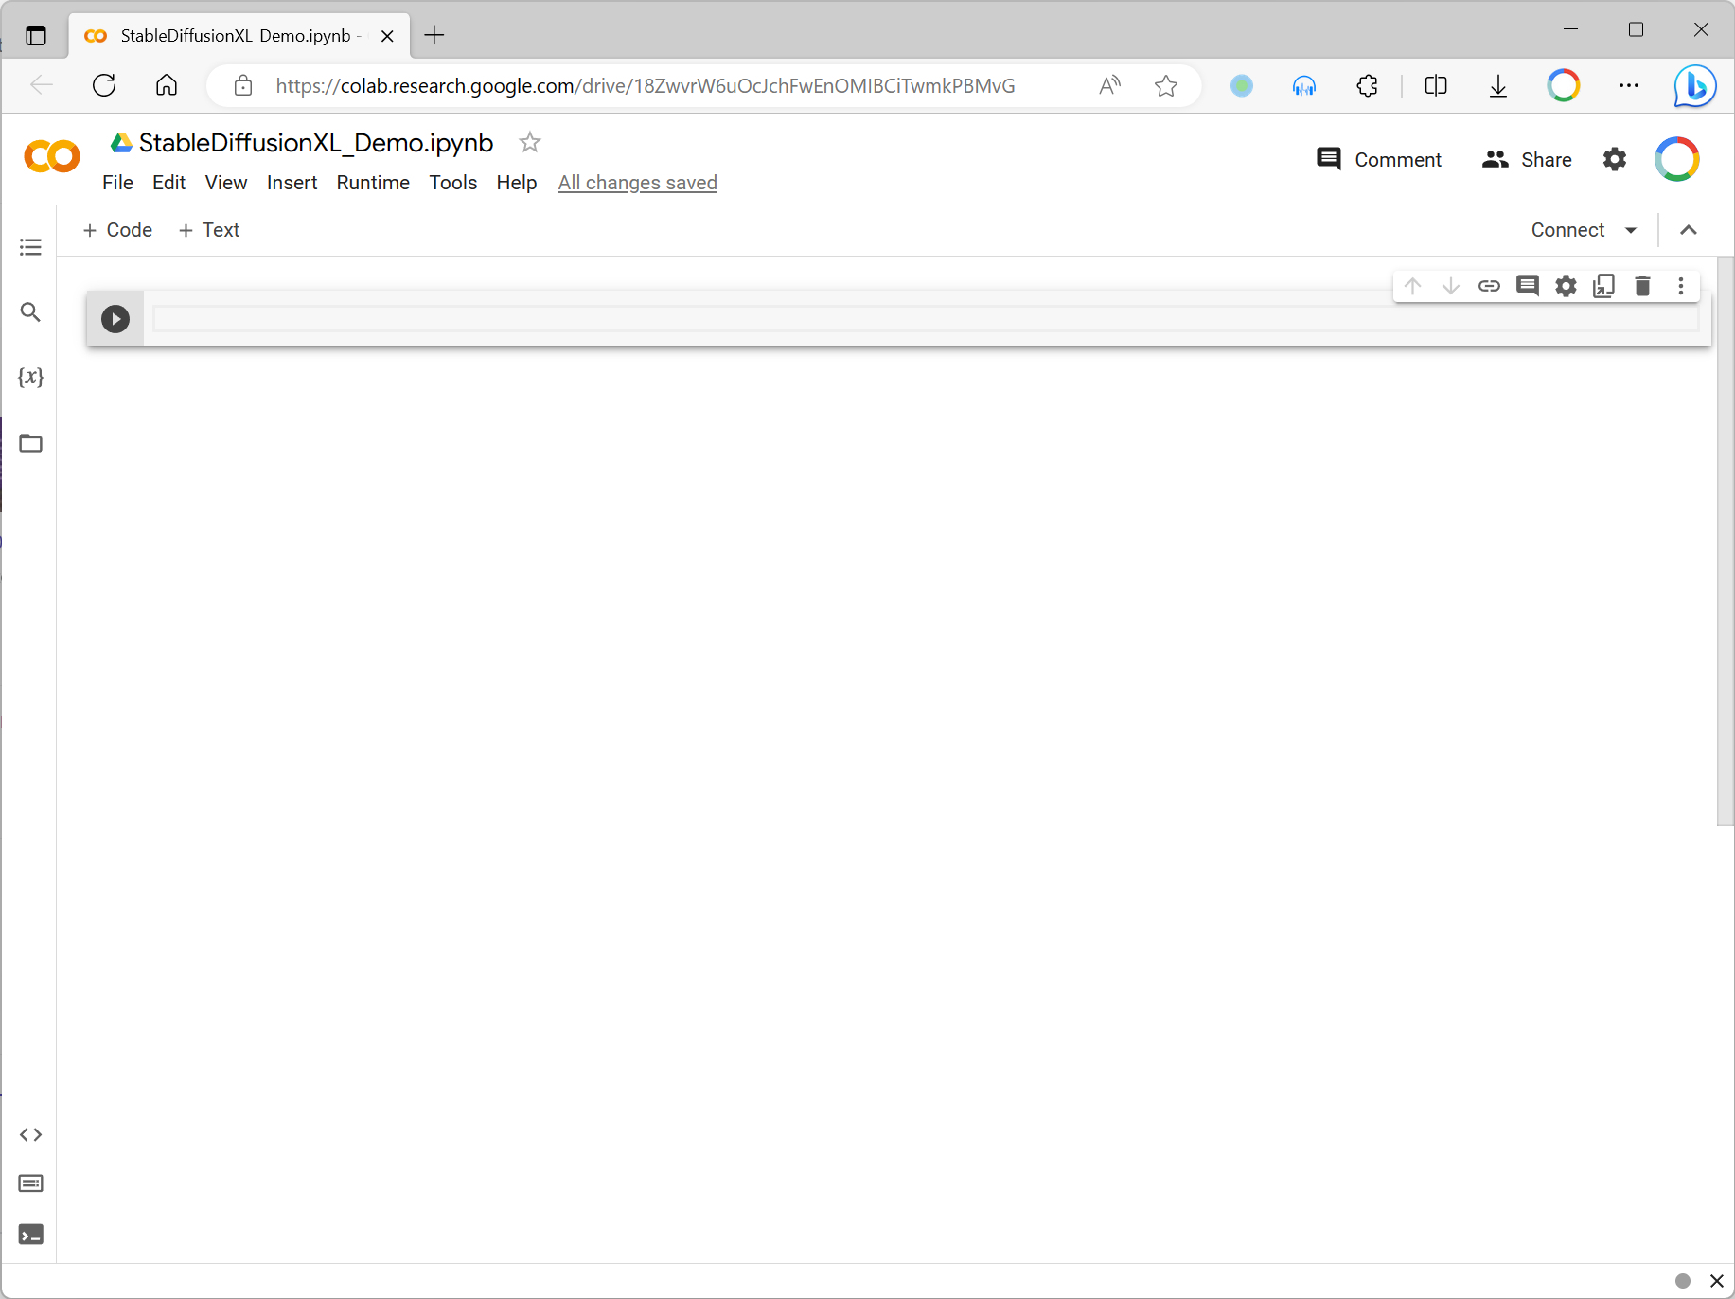This screenshot has height=1299, width=1735.
Task: Open the View menu
Action: coord(226,183)
